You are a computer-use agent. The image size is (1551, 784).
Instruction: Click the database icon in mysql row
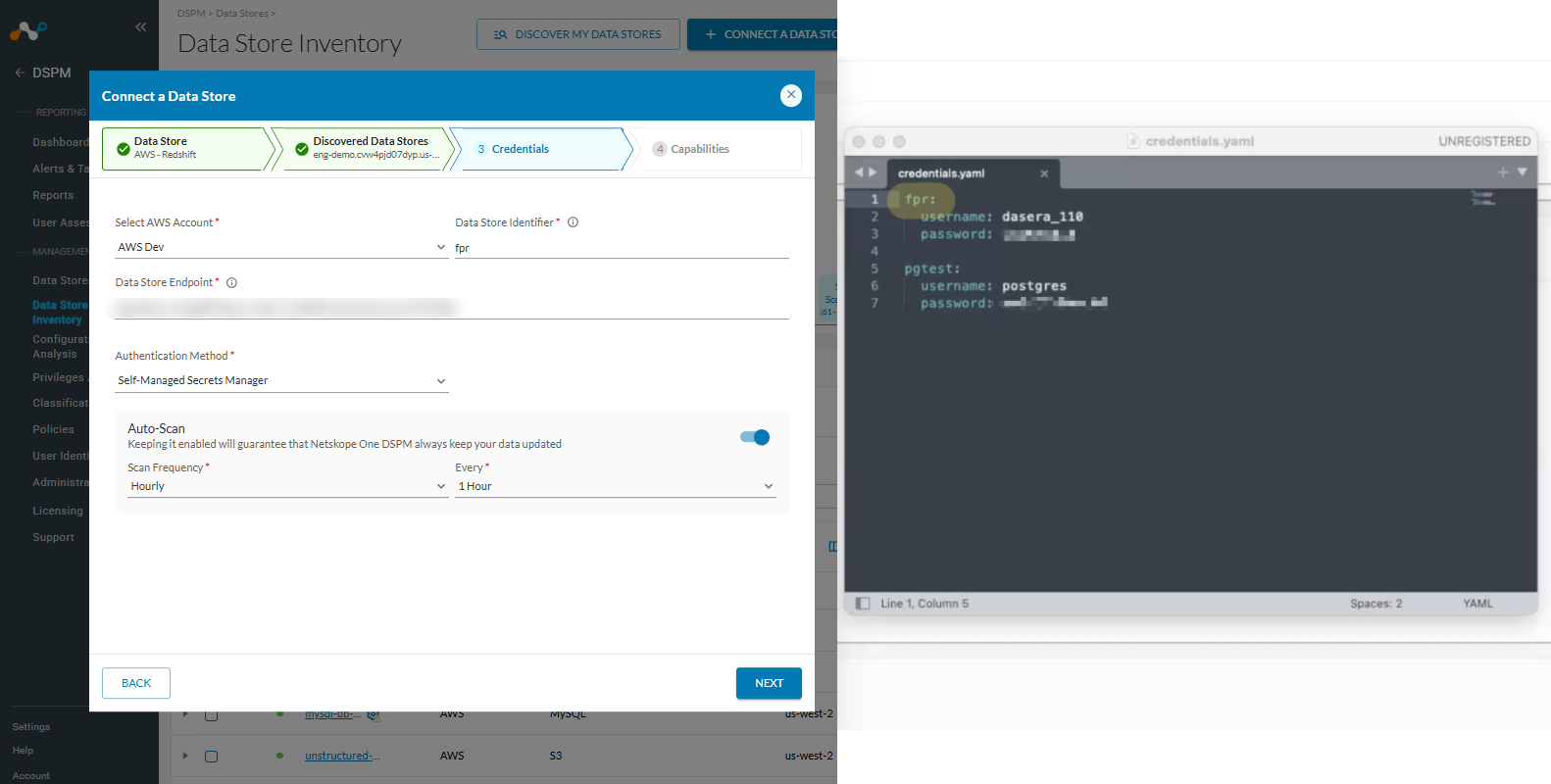tap(374, 714)
